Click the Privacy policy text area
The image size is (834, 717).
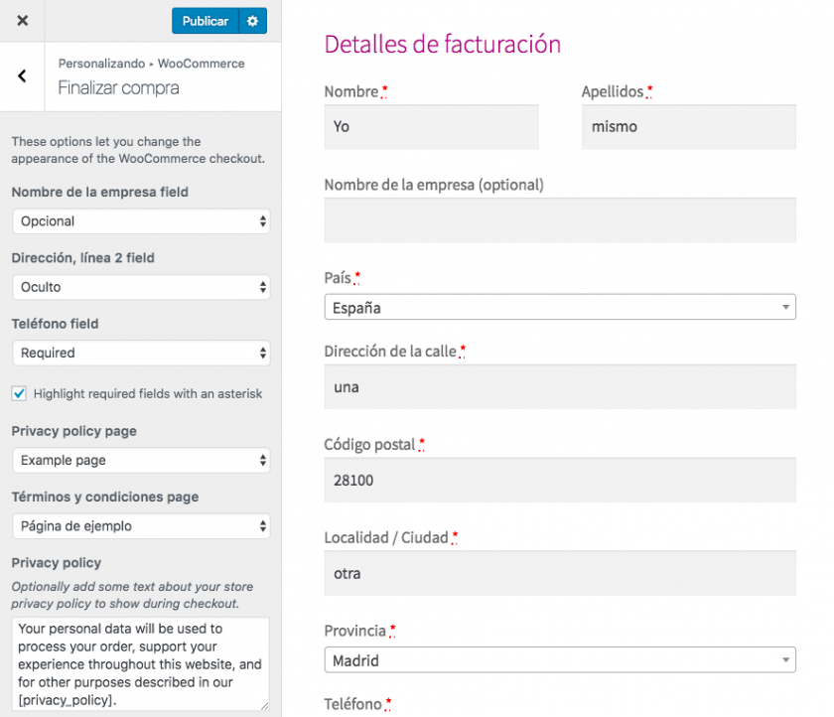[x=139, y=663]
